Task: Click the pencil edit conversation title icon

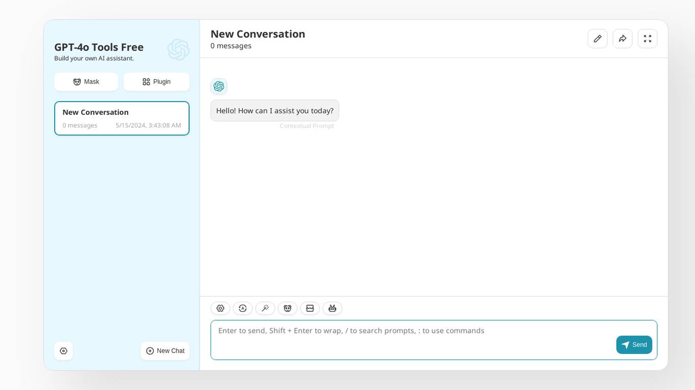Action: point(597,39)
